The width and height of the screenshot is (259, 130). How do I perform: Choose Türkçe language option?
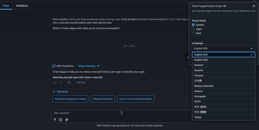[x=224, y=117]
